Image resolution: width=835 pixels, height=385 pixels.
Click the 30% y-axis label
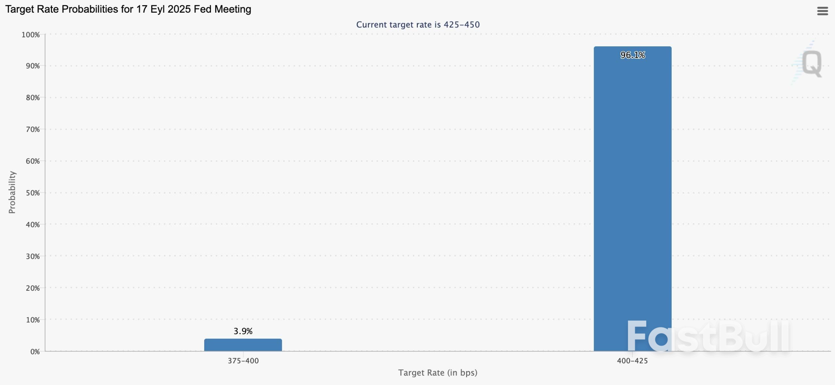pyautogui.click(x=33, y=257)
